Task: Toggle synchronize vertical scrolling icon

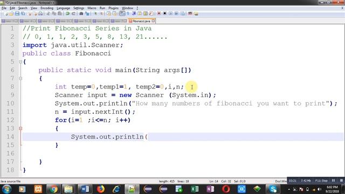Action: click(109, 13)
